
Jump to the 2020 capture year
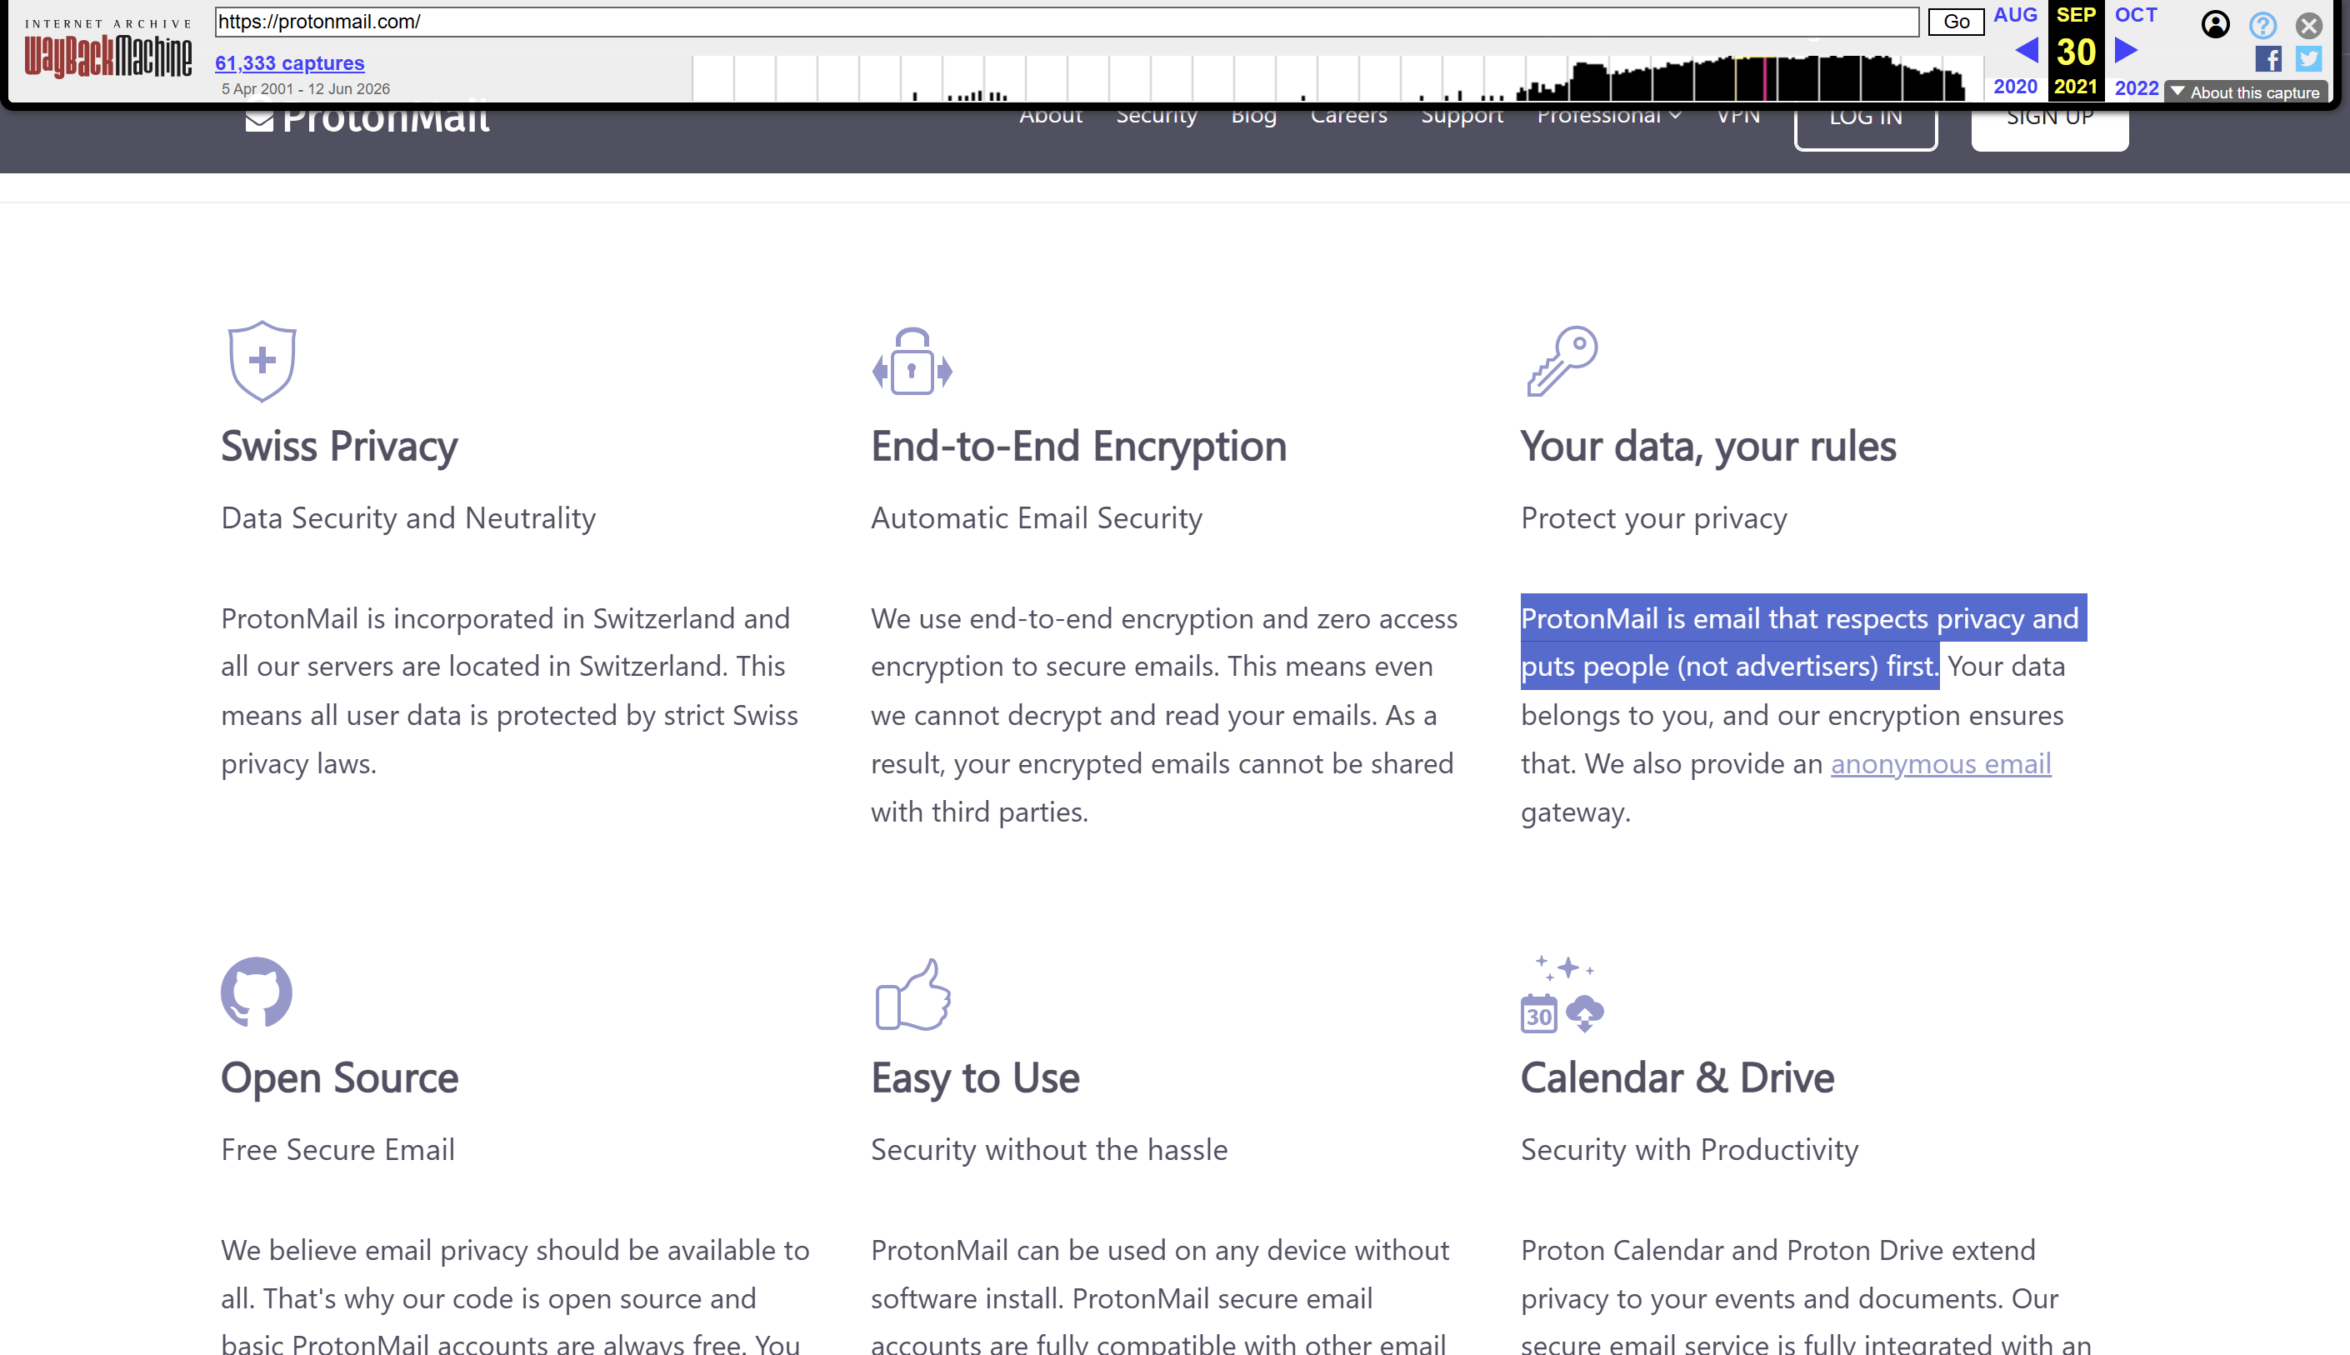2015,87
